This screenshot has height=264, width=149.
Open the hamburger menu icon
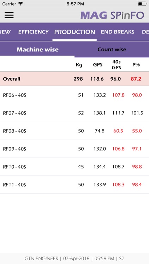click(x=9, y=15)
